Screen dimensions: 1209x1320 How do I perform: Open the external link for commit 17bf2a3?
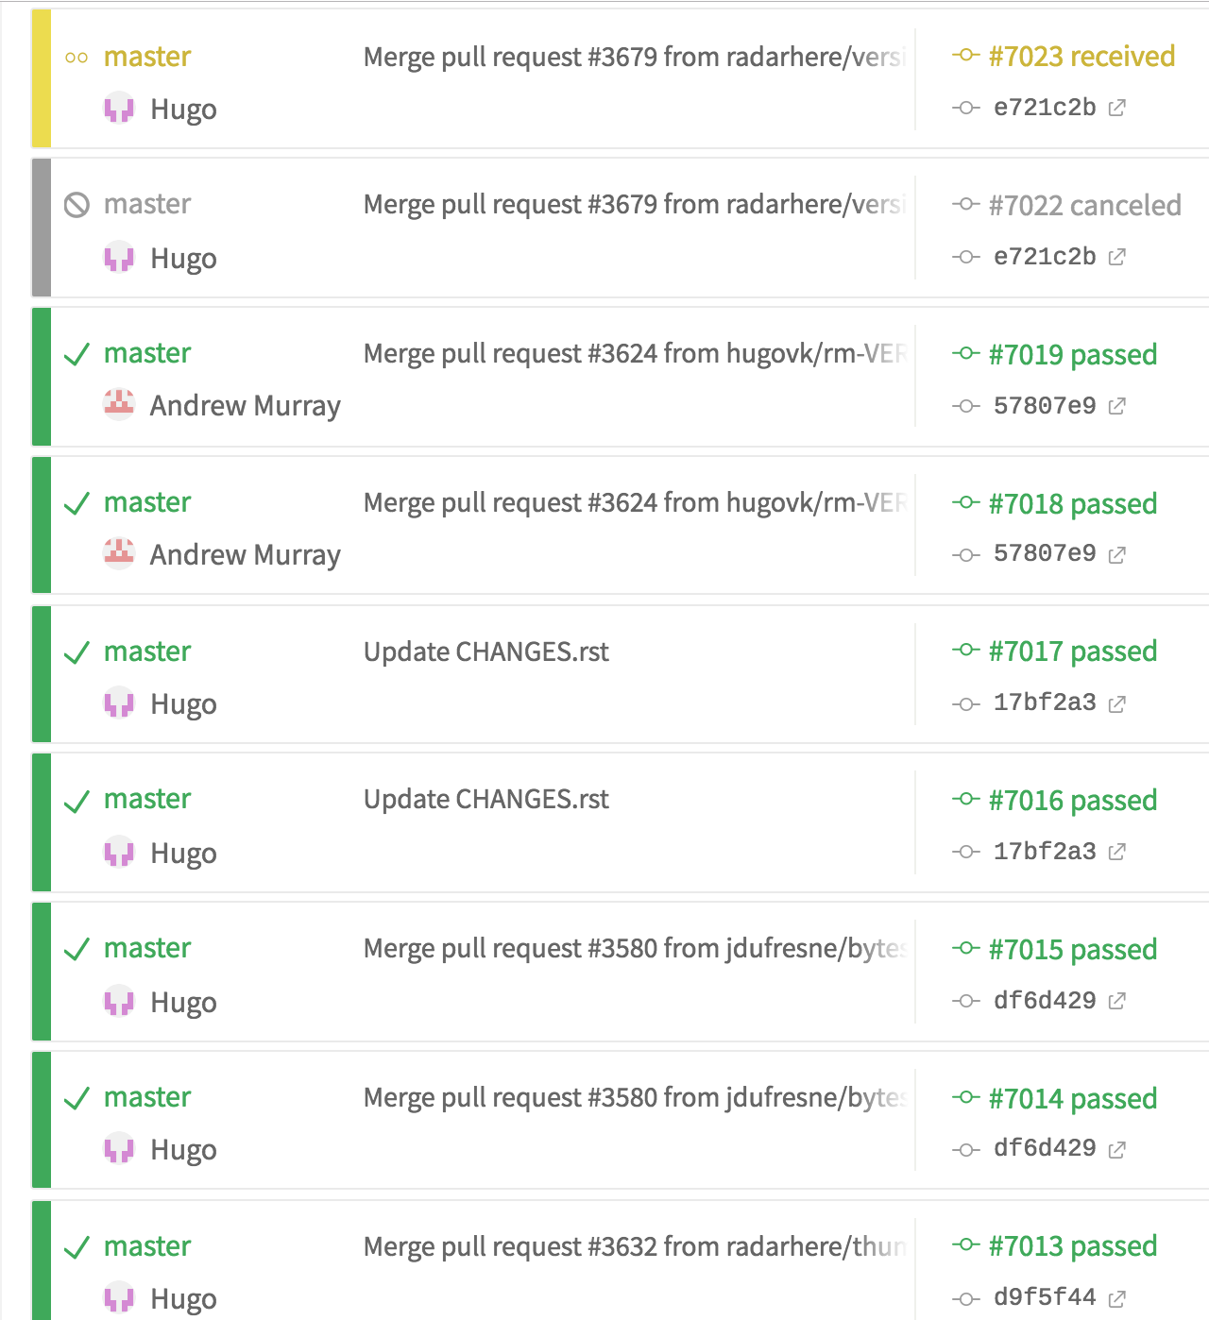(x=1116, y=703)
